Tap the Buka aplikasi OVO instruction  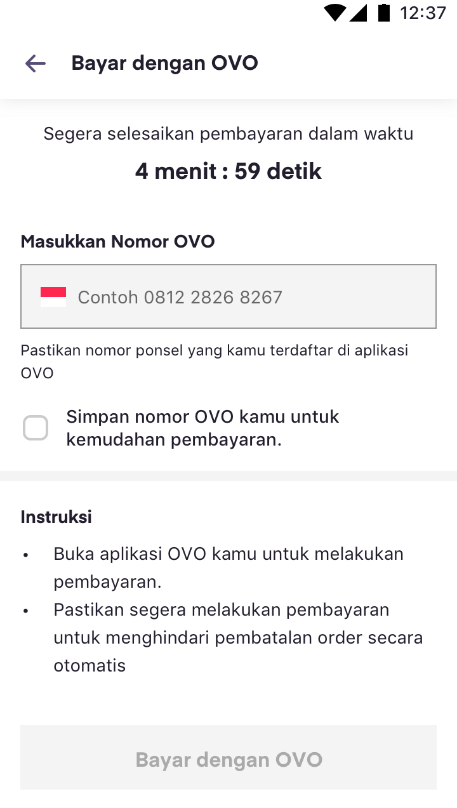(x=228, y=567)
